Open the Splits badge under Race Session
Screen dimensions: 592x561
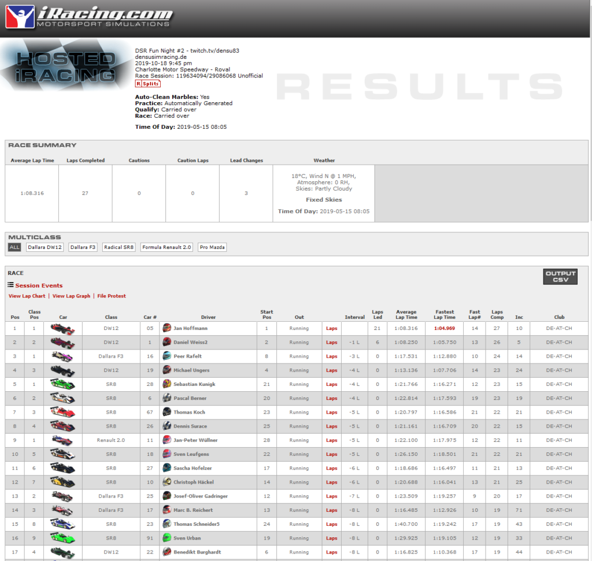click(x=148, y=84)
